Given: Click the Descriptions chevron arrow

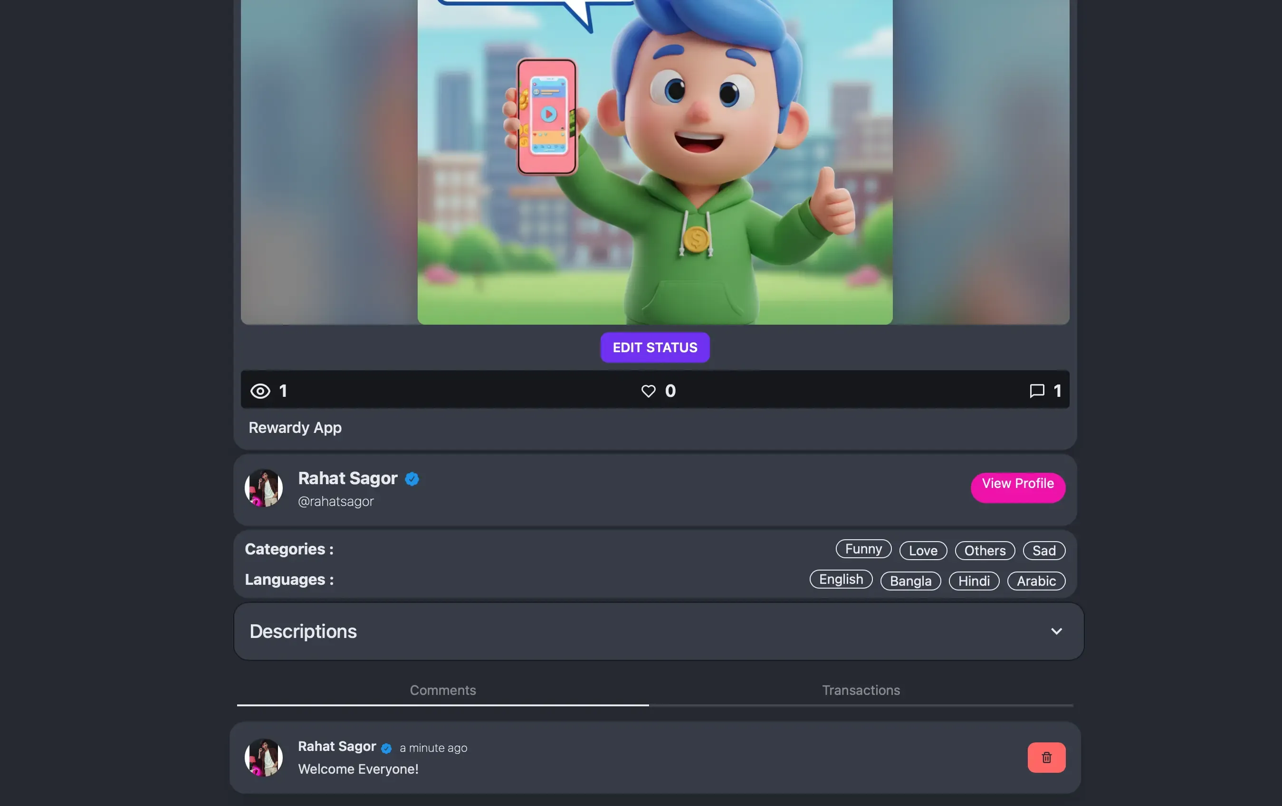Looking at the screenshot, I should (x=1056, y=631).
